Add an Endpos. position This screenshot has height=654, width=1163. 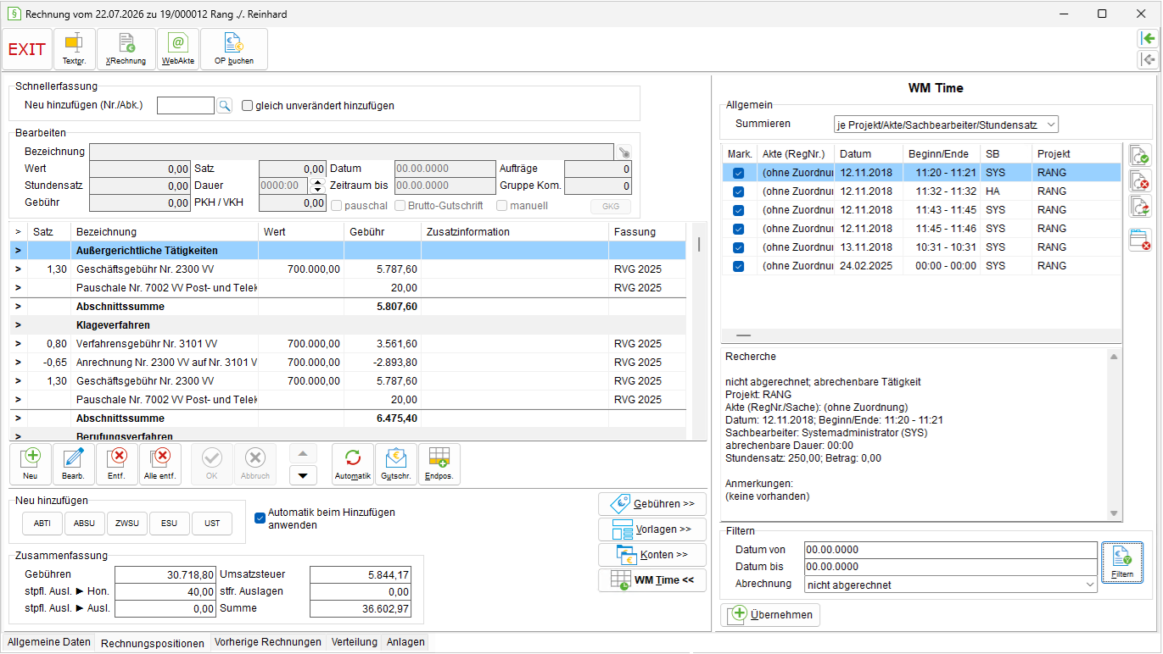point(439,464)
